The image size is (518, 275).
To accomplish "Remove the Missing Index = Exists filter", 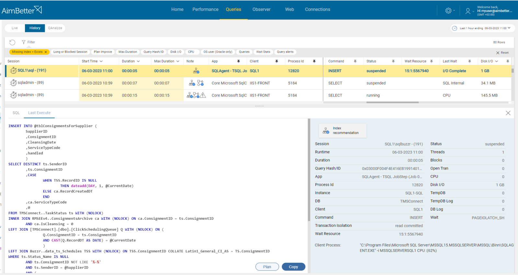I will point(46,52).
